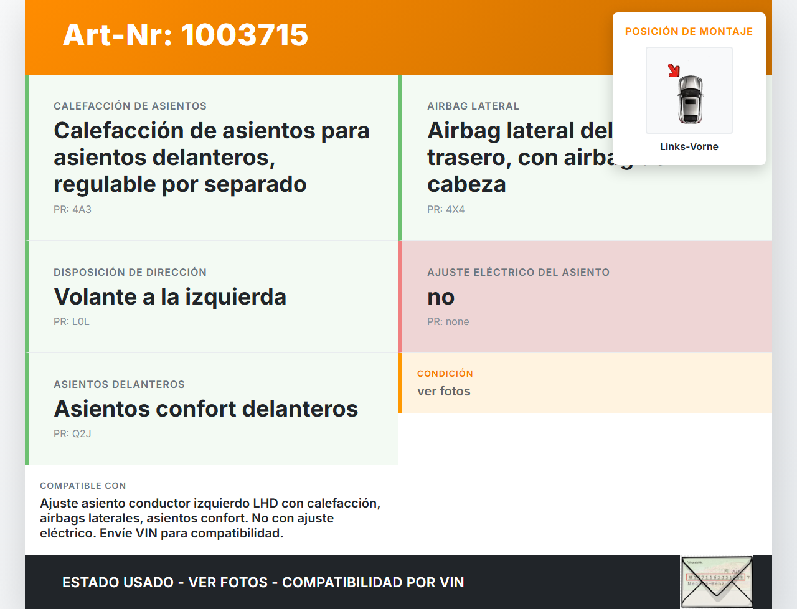Select the Calefacción de asientos description card
This screenshot has width=797, height=609.
click(x=211, y=157)
